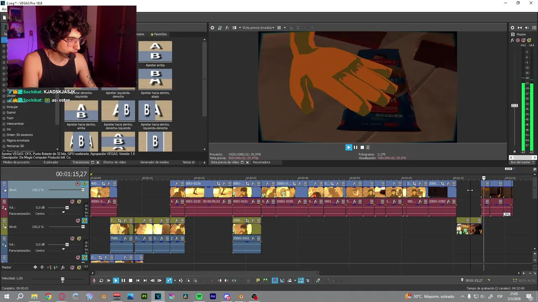Select 'Orden 3D aleatorio' transition in list

pos(19,135)
